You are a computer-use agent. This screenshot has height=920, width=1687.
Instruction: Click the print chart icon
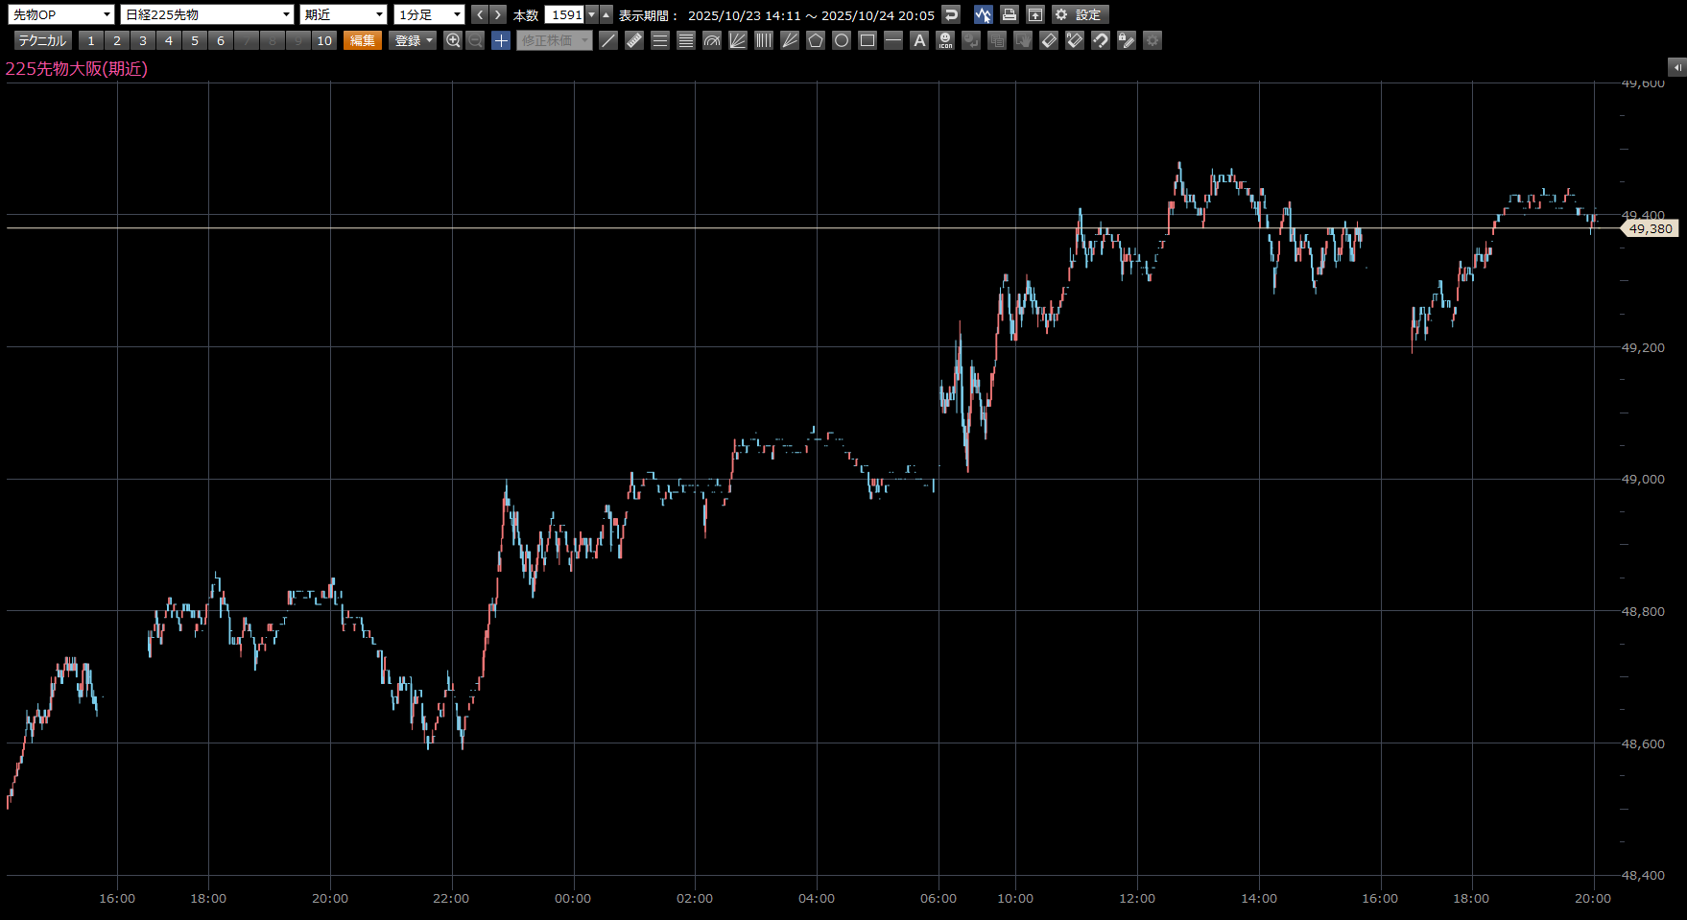(1009, 14)
